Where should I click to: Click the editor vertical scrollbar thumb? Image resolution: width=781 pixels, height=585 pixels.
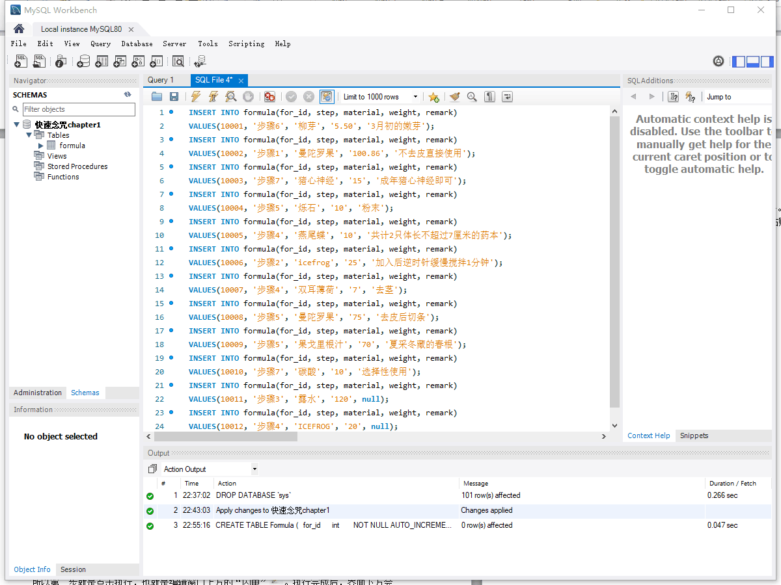(615, 263)
